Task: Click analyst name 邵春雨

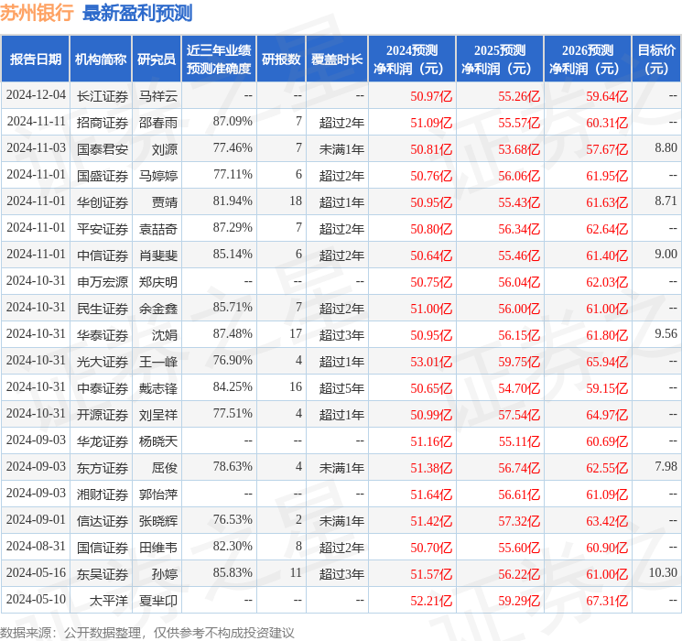Action: coord(157,123)
